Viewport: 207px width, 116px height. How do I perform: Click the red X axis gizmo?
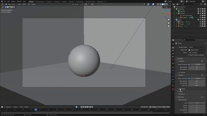coord(168,14)
